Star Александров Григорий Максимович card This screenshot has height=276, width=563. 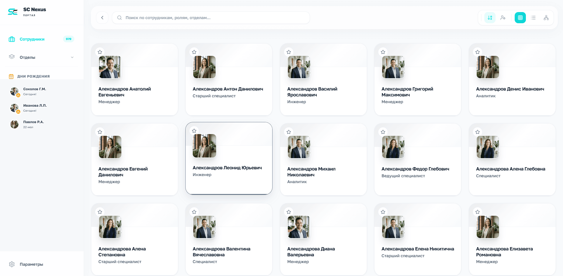(x=383, y=52)
